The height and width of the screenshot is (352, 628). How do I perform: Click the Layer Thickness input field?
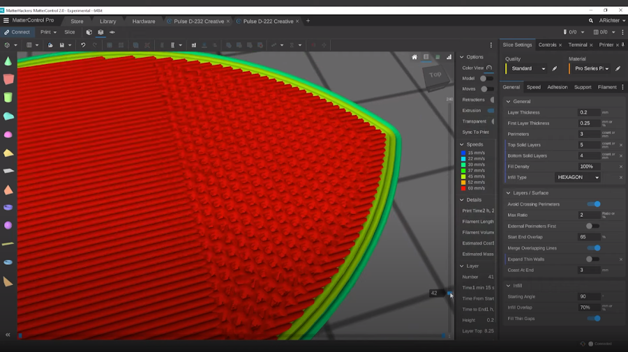(588, 112)
